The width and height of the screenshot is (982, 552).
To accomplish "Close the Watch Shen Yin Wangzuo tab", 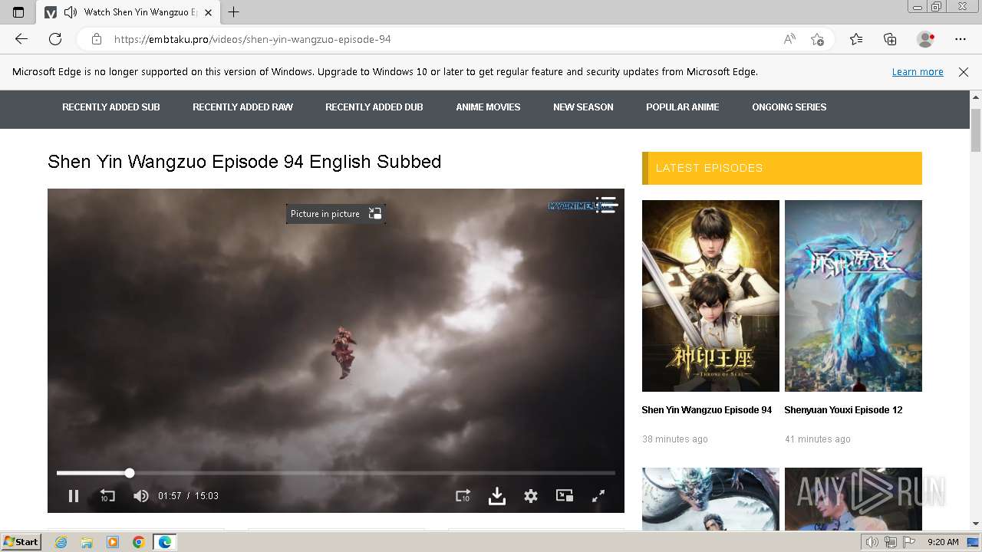I will (208, 12).
